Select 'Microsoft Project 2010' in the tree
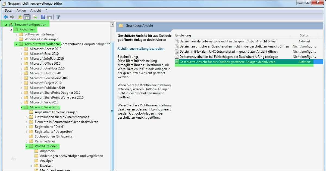Image resolution: width=326 pixels, height=171 pixels. click(46, 83)
